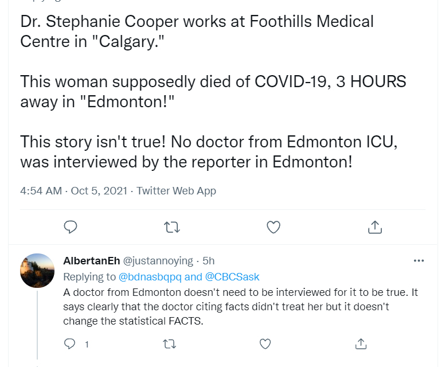
Task: Visit the @justannoying handle
Action: (x=158, y=261)
